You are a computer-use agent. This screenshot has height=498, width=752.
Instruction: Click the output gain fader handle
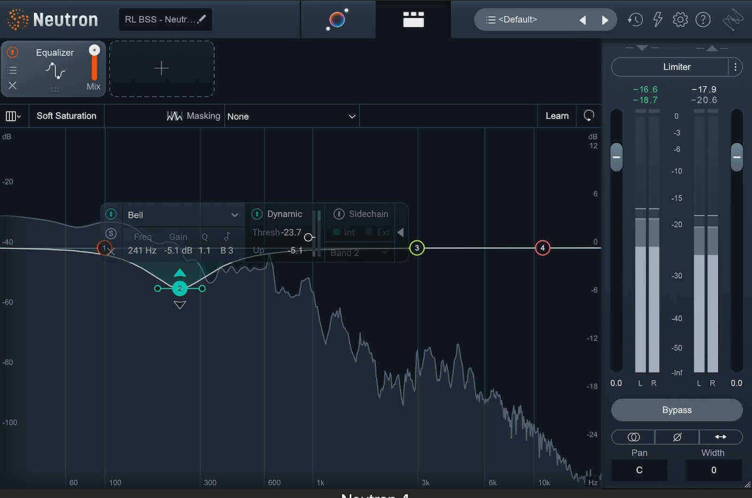coord(736,157)
